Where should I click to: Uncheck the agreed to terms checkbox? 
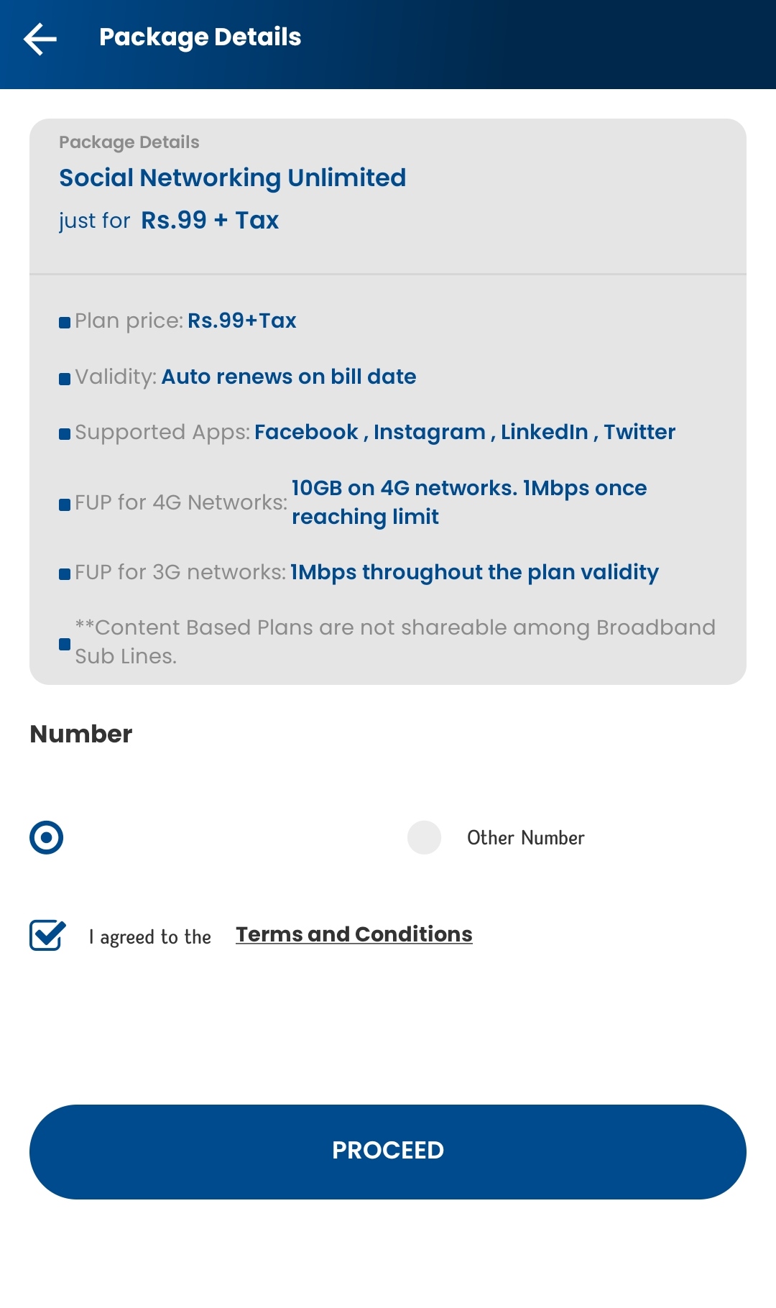(47, 935)
